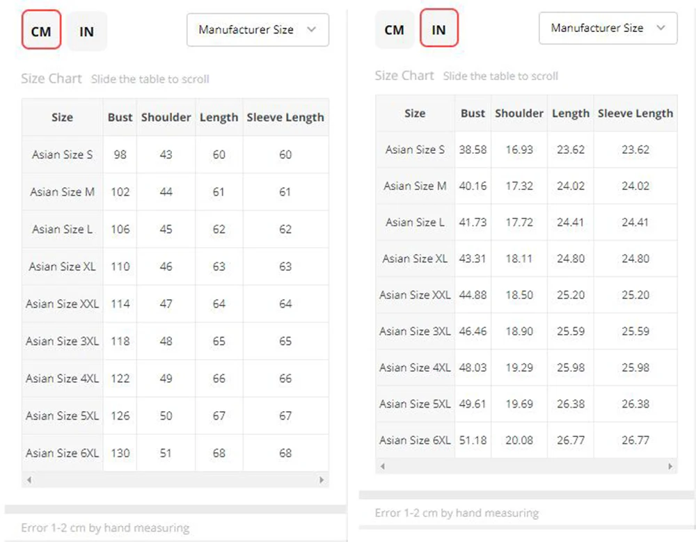
Task: Click the bust value 38.58 cell
Action: [x=473, y=150]
